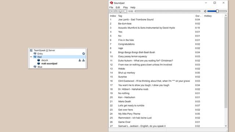
Task: Select 'Rammstein - Ich hab keine Lust'
Action: tap(135, 118)
